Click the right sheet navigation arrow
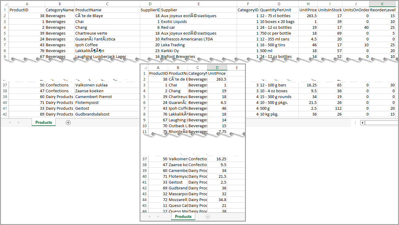This screenshot has height=225, width=399. 18,122
